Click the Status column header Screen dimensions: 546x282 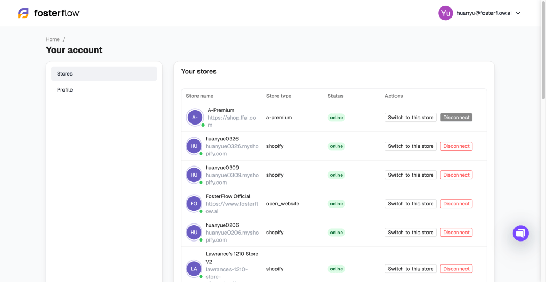[335, 96]
